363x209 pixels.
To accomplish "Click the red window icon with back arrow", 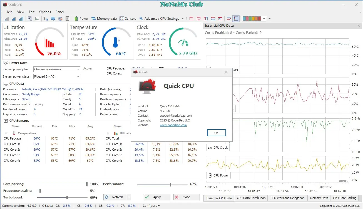I will [x=220, y=19].
